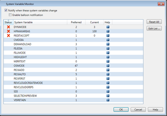Sort by System Variable column header
167x116 pixels.
(40, 22)
